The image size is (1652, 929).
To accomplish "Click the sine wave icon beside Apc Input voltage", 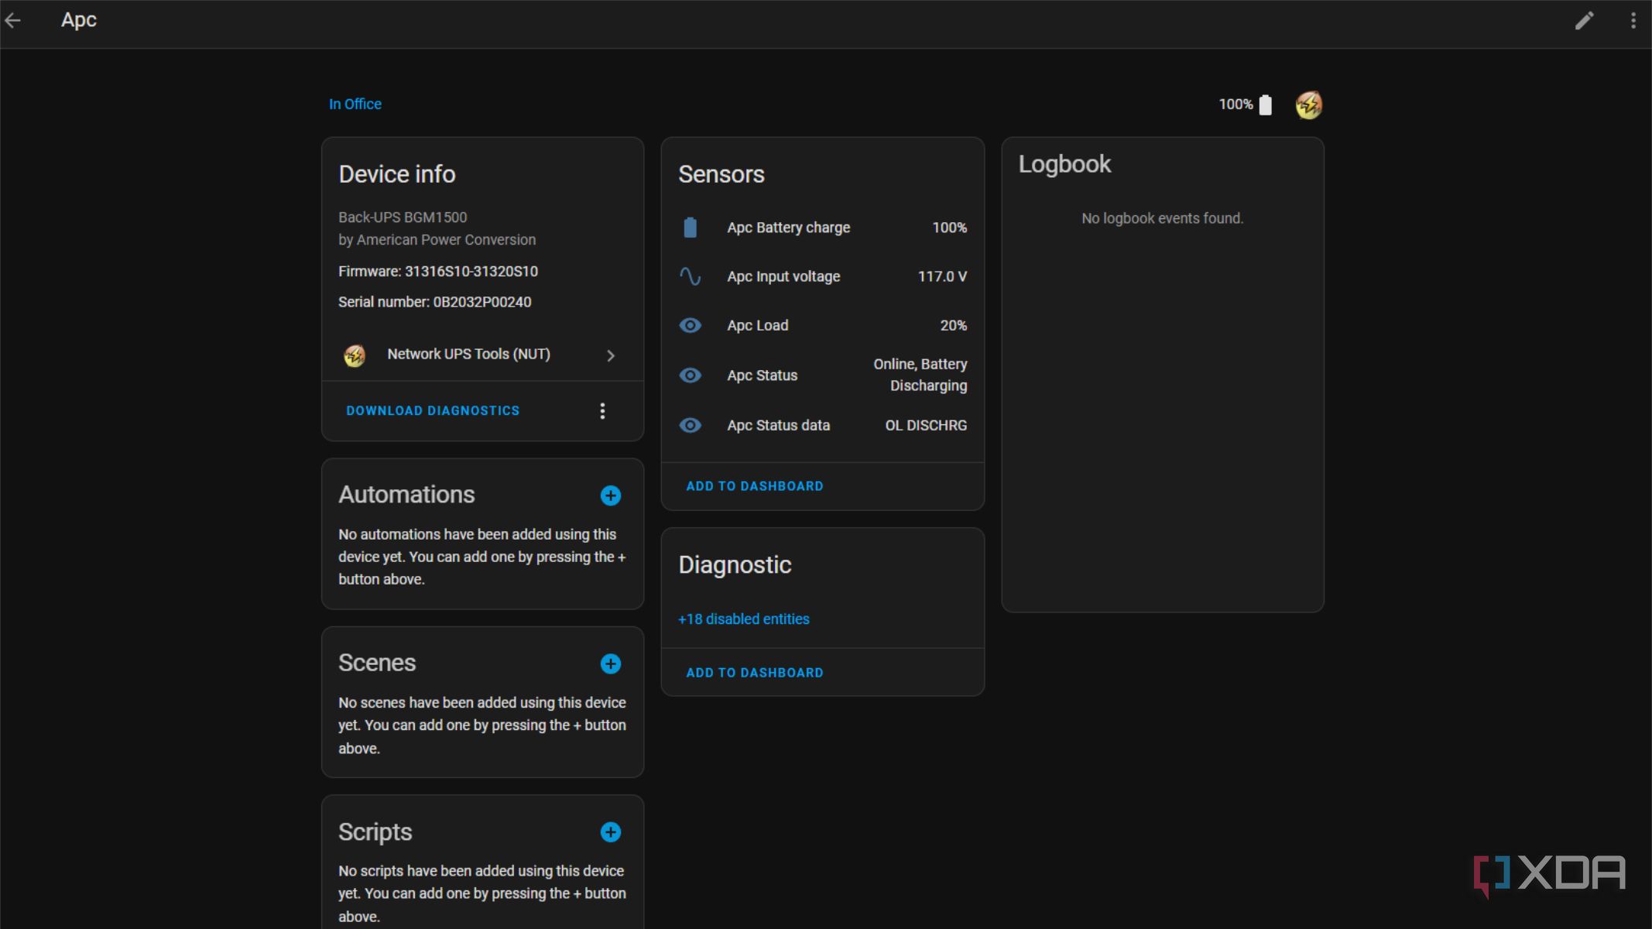I will (x=690, y=276).
